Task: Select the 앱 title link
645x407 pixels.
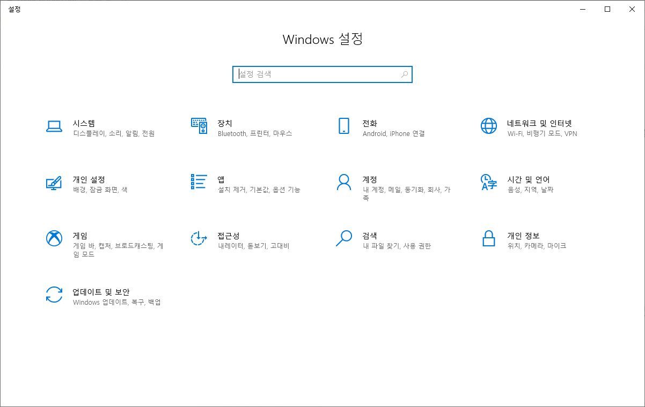Action: 221,179
